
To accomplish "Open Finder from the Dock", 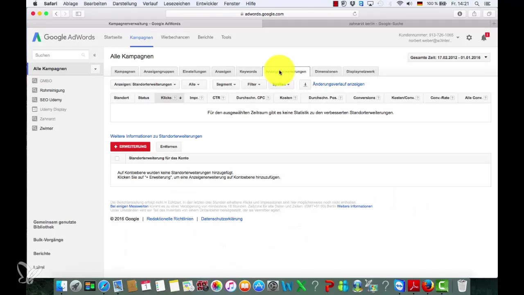I will coord(61,286).
